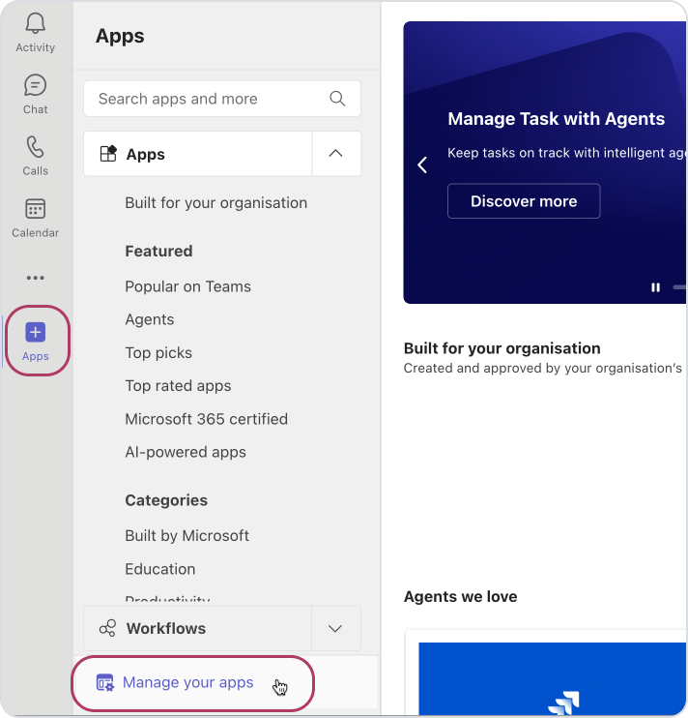Click the Manage your apps link
Image resolution: width=688 pixels, height=718 pixels.
pyautogui.click(x=187, y=682)
